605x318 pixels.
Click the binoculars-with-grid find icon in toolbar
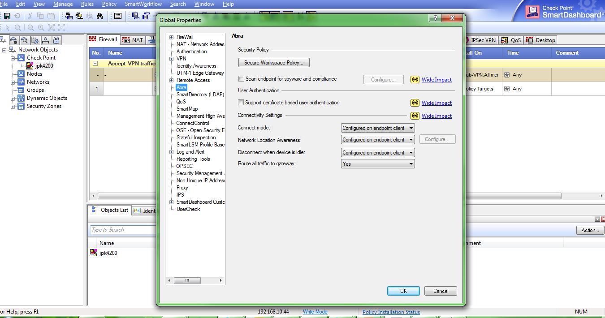point(69,16)
